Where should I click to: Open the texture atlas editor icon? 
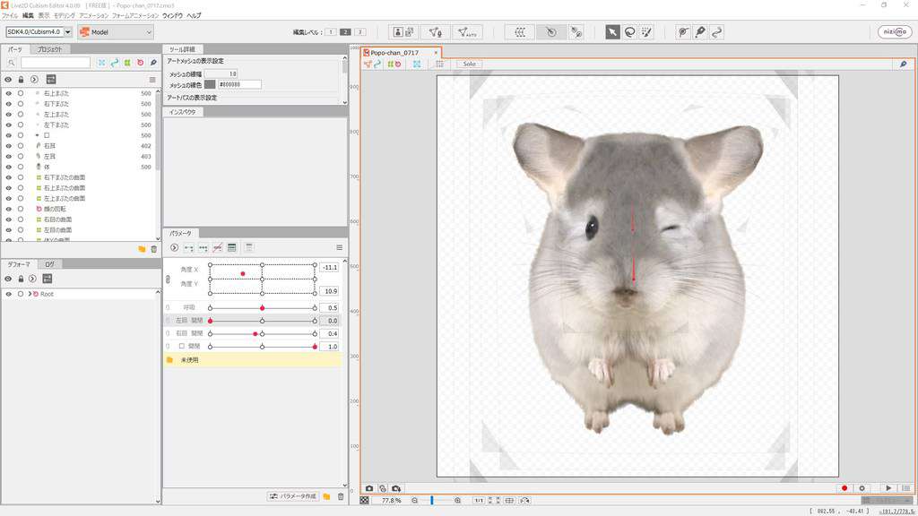[409, 32]
